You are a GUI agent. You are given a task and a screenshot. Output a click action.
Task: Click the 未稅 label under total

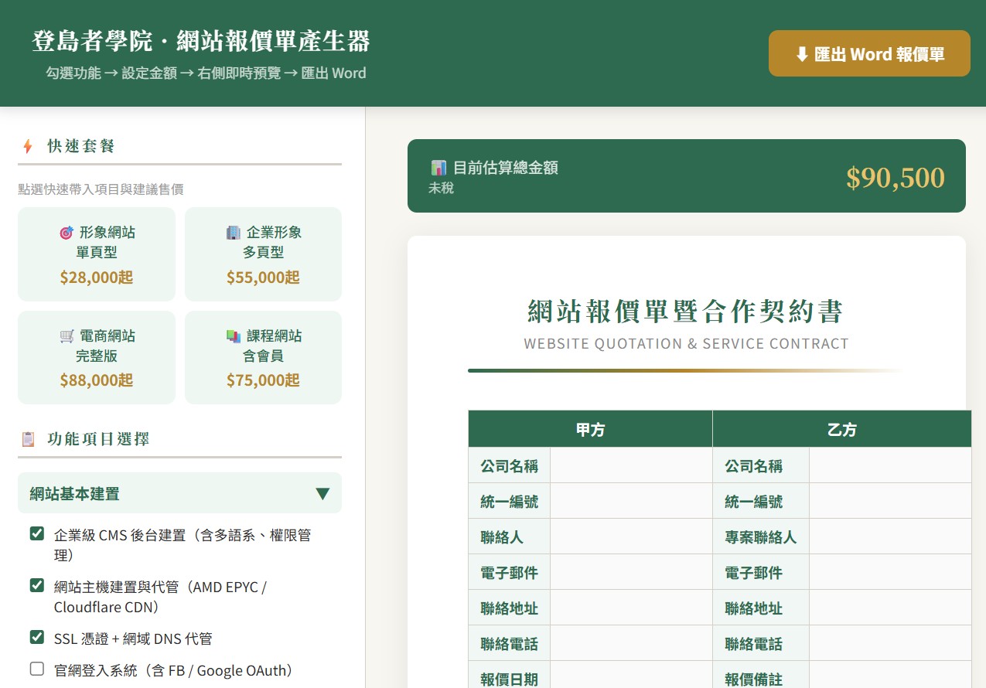pyautogui.click(x=441, y=188)
